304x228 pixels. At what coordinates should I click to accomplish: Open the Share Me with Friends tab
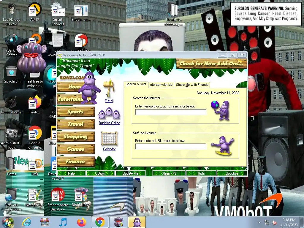[192, 85]
